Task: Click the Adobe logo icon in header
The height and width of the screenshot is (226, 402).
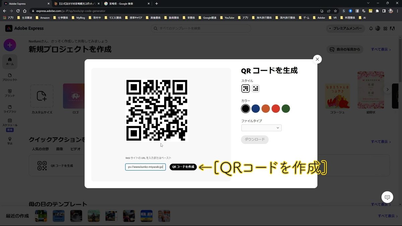Action: tap(392, 28)
